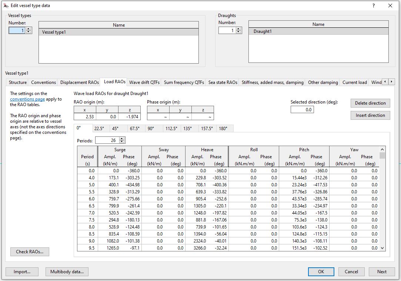
Task: Go to Stiffness, added mass, damping tab
Action: pos(273,82)
